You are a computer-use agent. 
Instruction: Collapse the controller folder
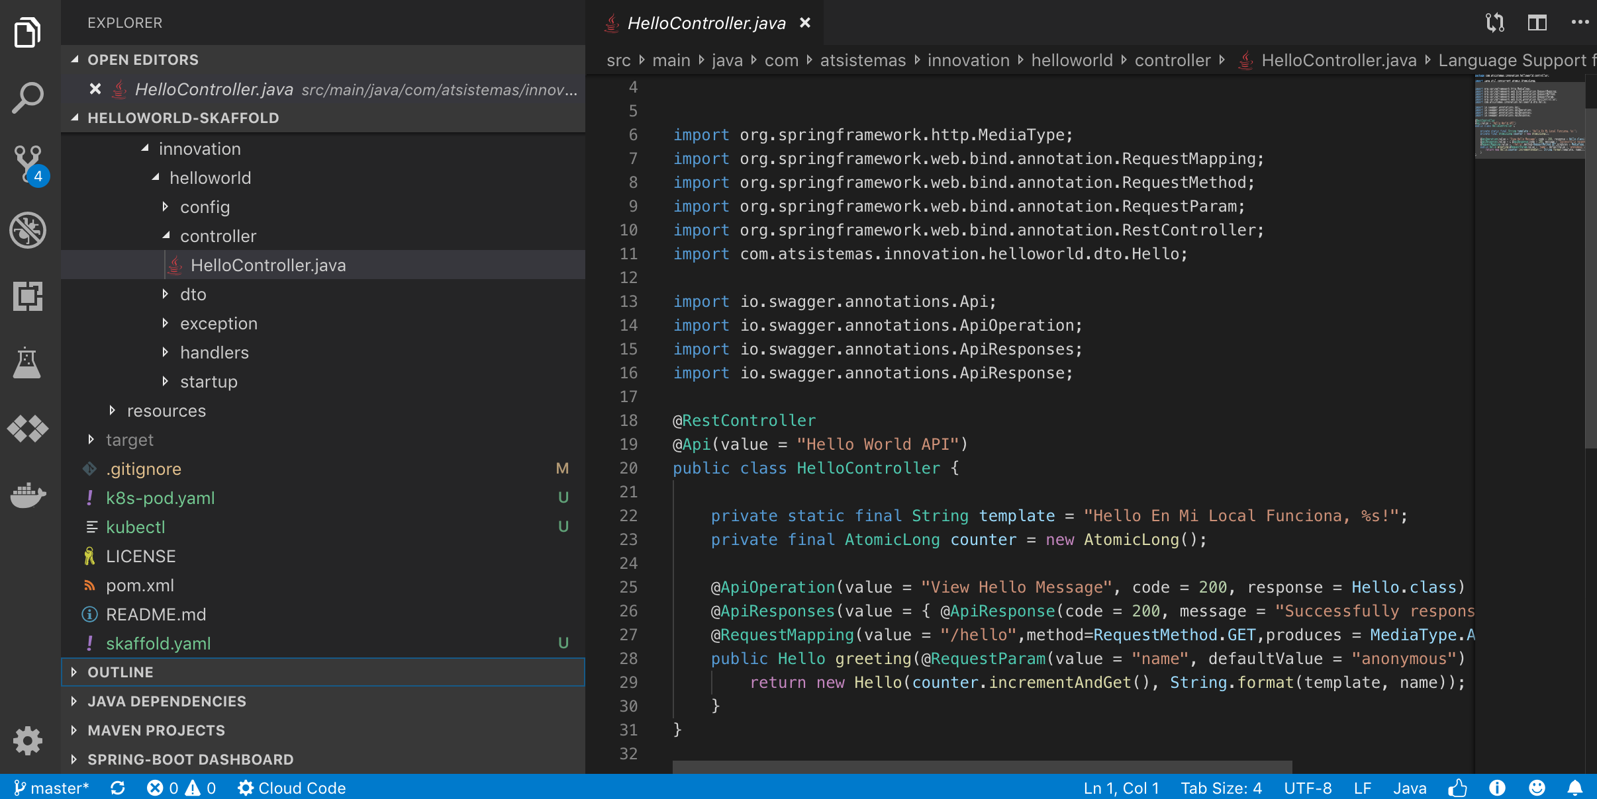click(218, 236)
